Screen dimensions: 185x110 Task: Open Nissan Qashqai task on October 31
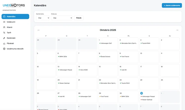click(146, 100)
